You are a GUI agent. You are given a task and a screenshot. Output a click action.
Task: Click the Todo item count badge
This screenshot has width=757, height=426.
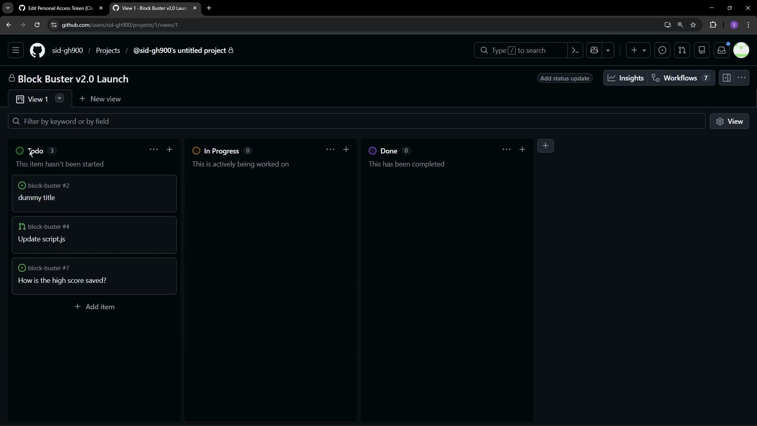(52, 151)
